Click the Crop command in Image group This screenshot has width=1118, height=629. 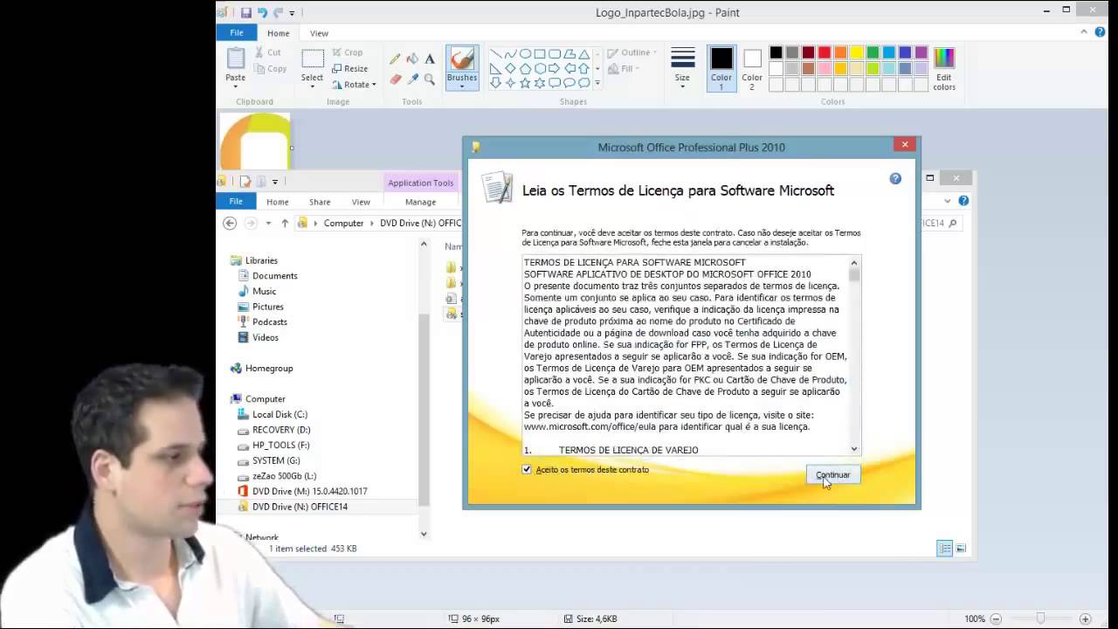(x=348, y=52)
